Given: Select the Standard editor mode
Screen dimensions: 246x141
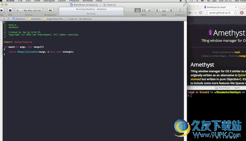Looking at the screenshot, I should click(x=137, y=11).
